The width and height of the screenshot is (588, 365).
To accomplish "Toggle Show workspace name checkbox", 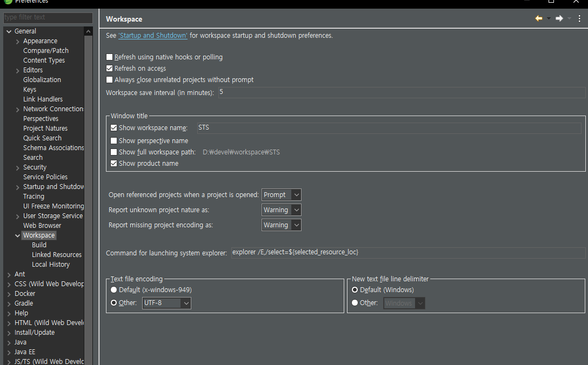I will click(113, 128).
